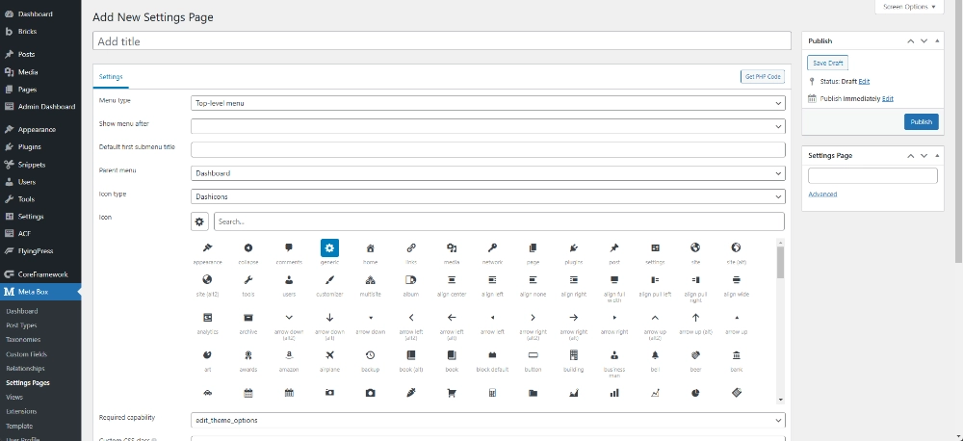Edit the draft status link
This screenshot has height=441, width=963.
point(864,82)
